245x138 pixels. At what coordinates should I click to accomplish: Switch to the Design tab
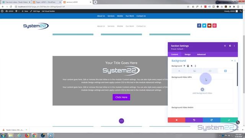(x=188, y=54)
